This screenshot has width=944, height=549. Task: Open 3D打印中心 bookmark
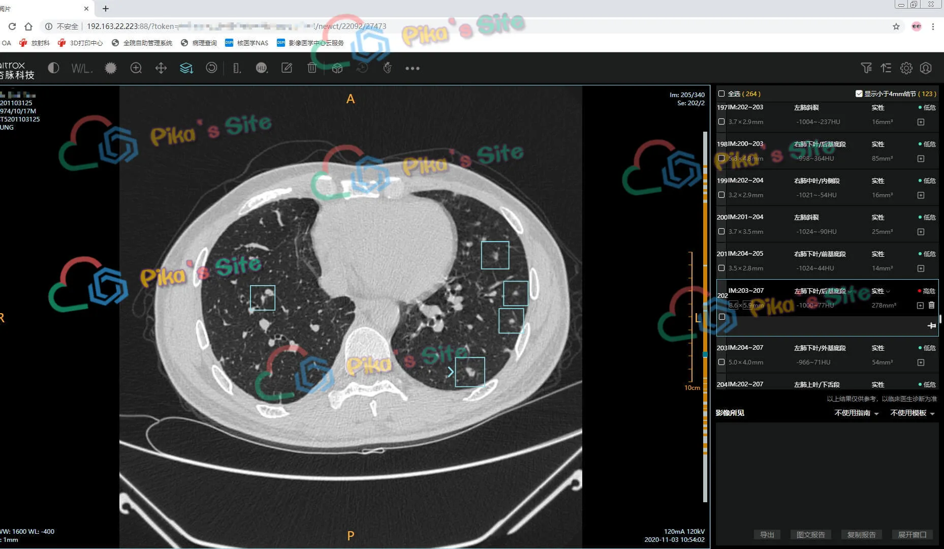tap(80, 43)
